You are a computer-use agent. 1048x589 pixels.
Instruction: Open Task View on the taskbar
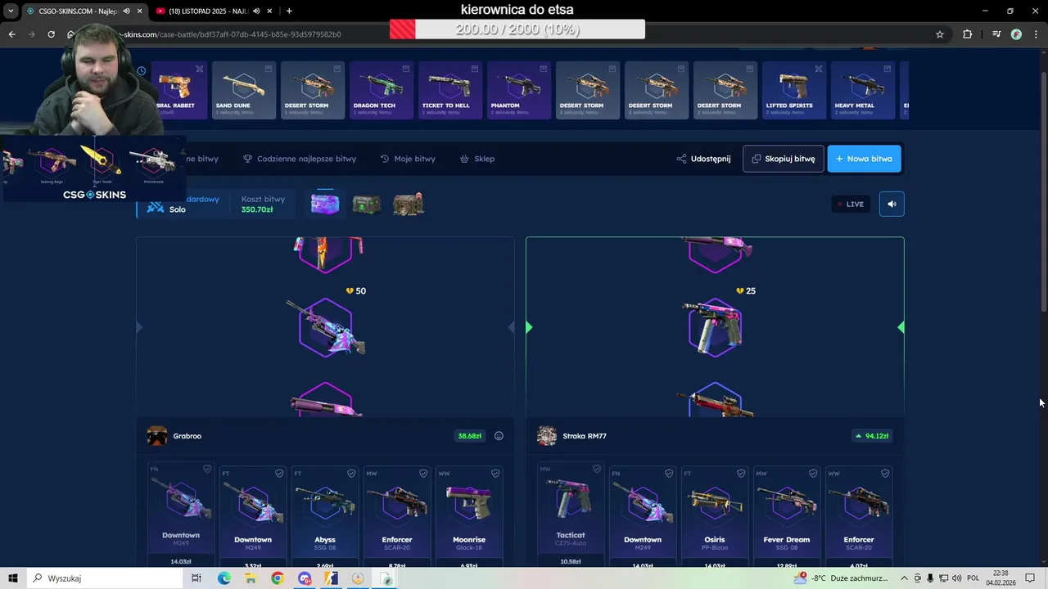(x=196, y=578)
